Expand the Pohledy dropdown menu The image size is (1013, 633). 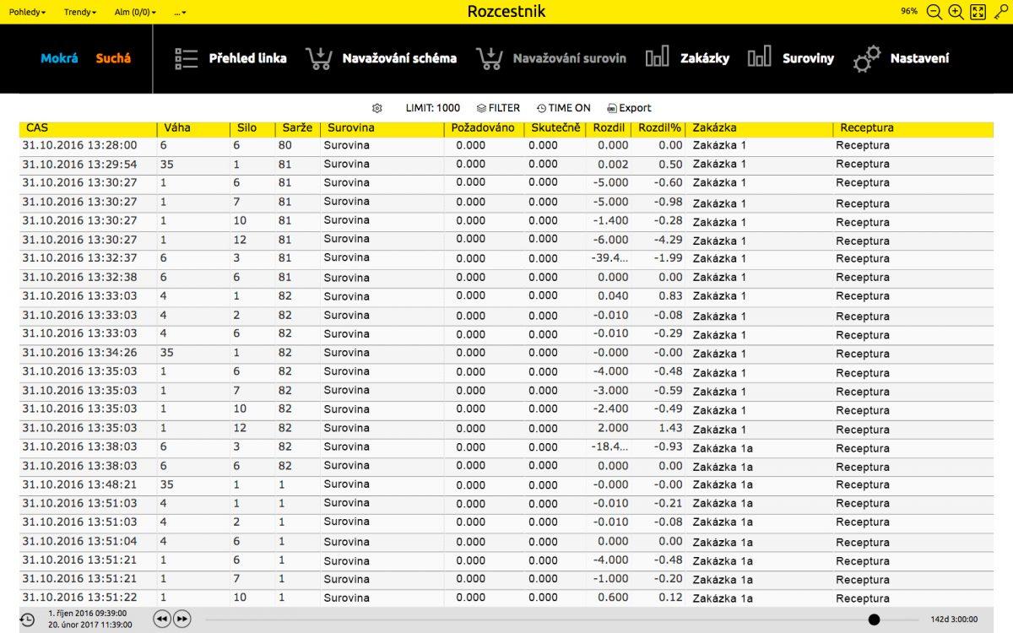[27, 12]
